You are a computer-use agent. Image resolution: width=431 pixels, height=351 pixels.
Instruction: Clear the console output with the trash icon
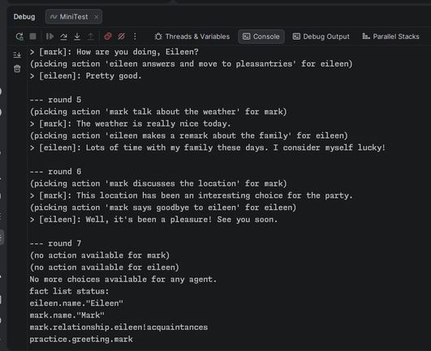[17, 68]
